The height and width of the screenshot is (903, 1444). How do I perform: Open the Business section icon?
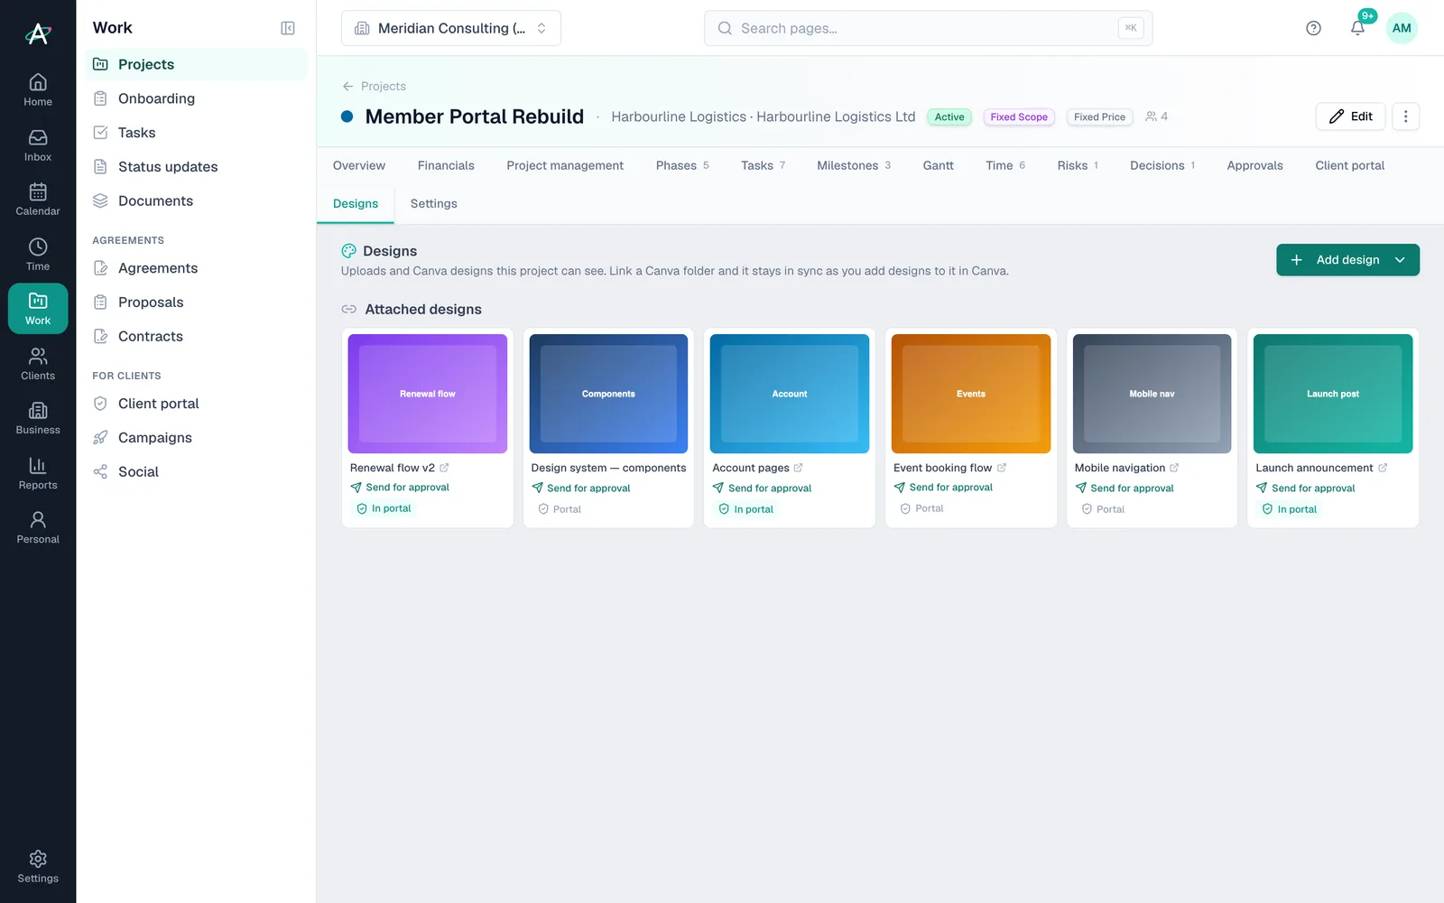[38, 418]
